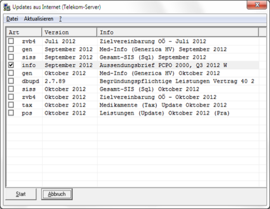The height and width of the screenshot is (209, 270).
Task: Check the zvb4 Juli 2012 checkbox
Action: (11, 41)
